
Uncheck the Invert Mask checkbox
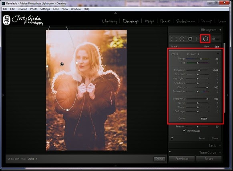184,131
